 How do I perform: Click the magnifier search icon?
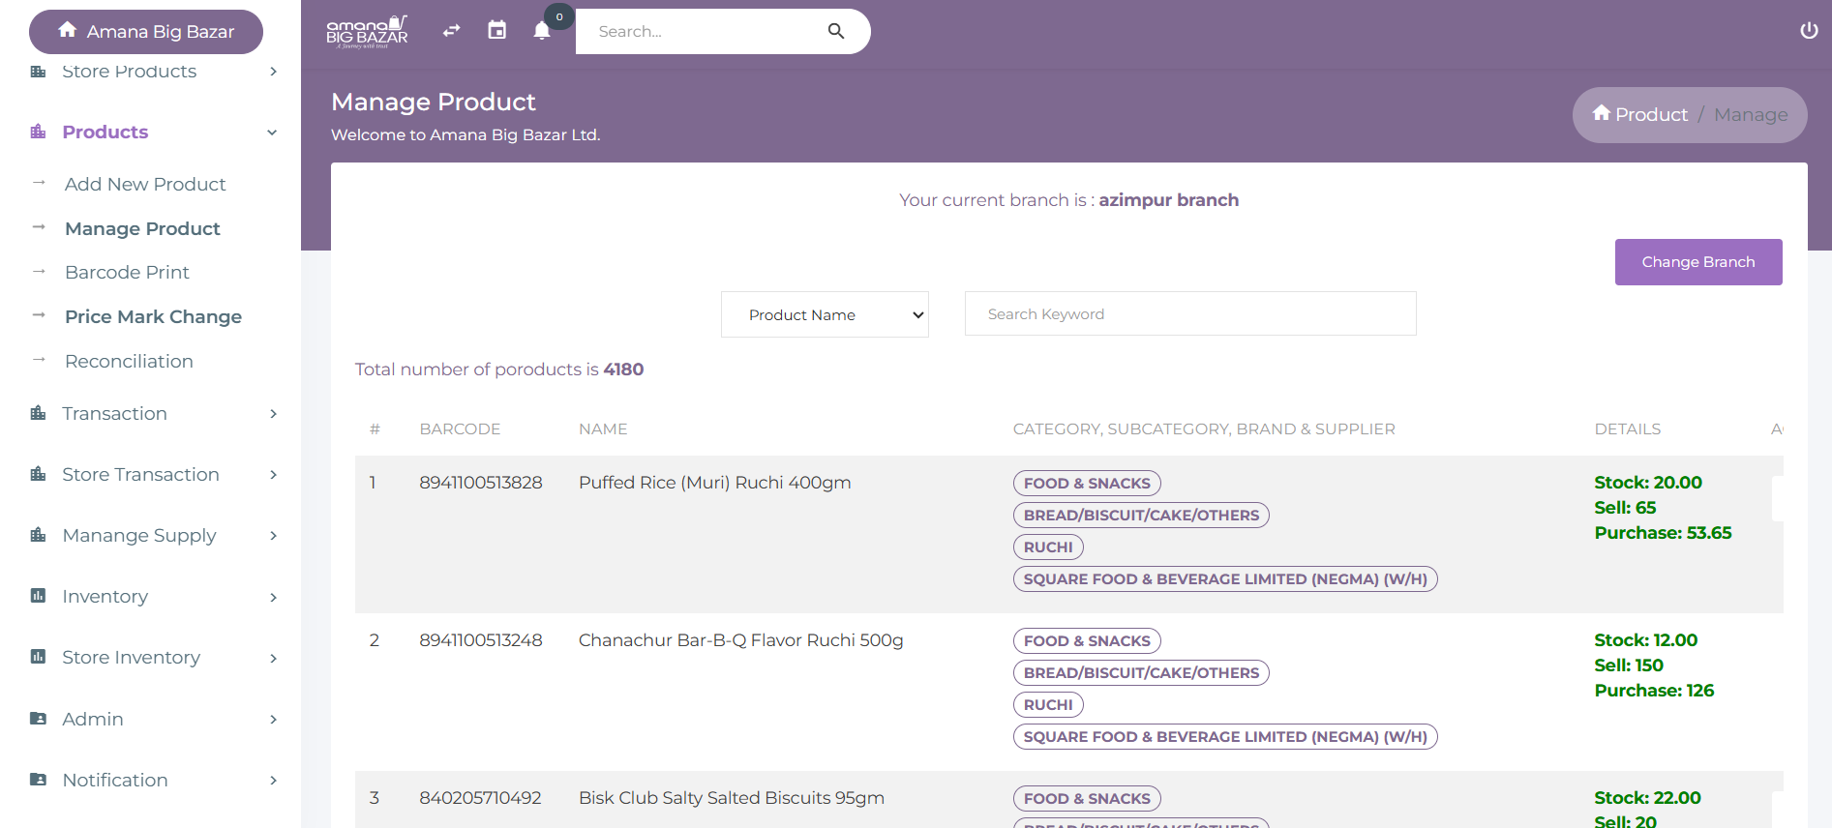pyautogui.click(x=836, y=31)
